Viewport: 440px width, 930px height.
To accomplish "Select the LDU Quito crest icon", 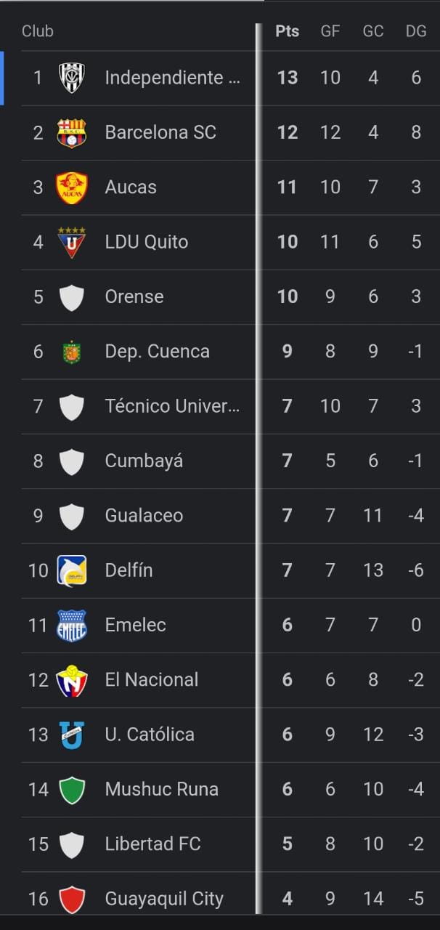I will click(71, 241).
